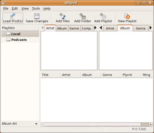Switch to Comp. tab in first pane
Viewport: 154px width, 133px height.
[x=87, y=28]
